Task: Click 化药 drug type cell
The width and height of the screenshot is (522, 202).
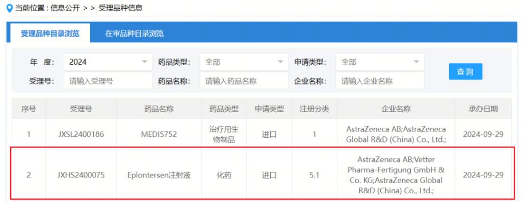Action: [x=224, y=175]
